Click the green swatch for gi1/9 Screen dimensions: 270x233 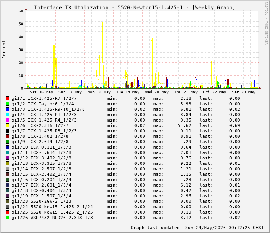7,142
